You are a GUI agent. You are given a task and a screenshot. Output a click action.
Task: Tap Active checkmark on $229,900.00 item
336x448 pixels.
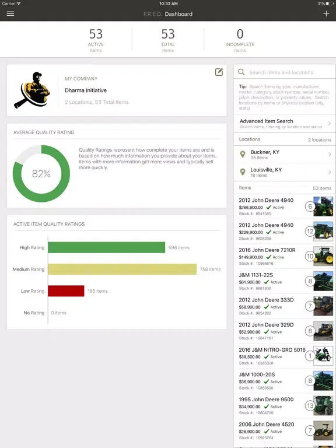268,232
